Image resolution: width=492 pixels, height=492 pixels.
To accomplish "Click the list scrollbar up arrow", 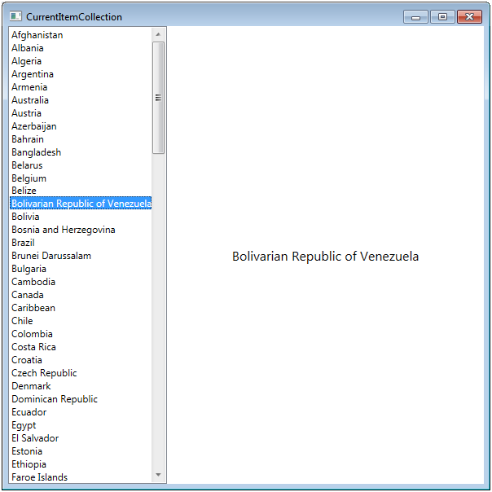I will pyautogui.click(x=158, y=34).
